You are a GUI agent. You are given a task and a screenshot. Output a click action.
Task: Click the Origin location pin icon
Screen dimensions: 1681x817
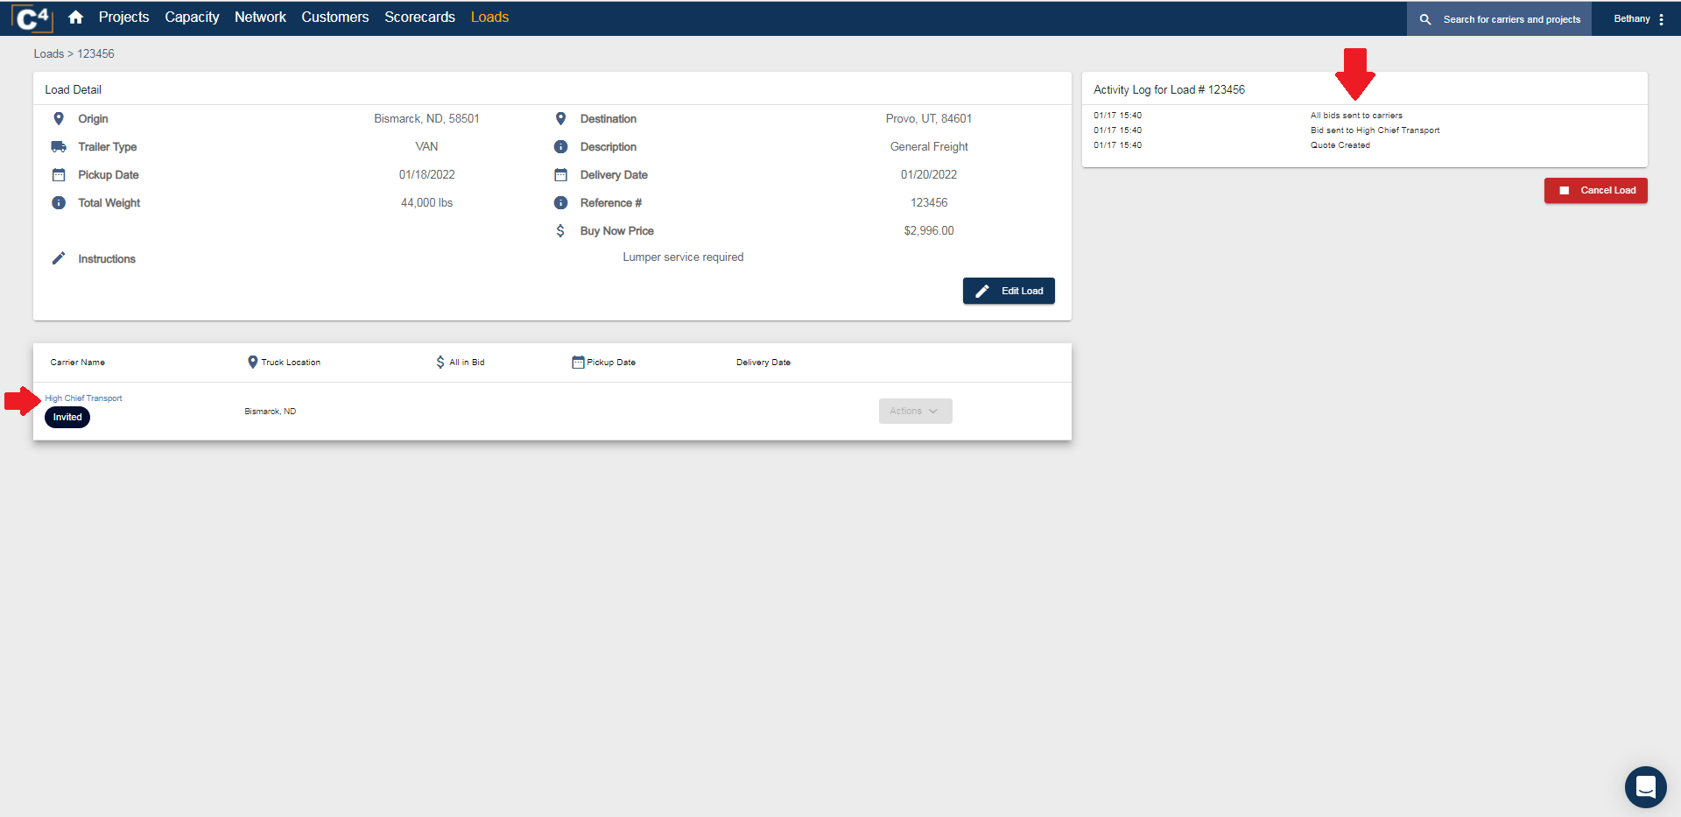59,118
